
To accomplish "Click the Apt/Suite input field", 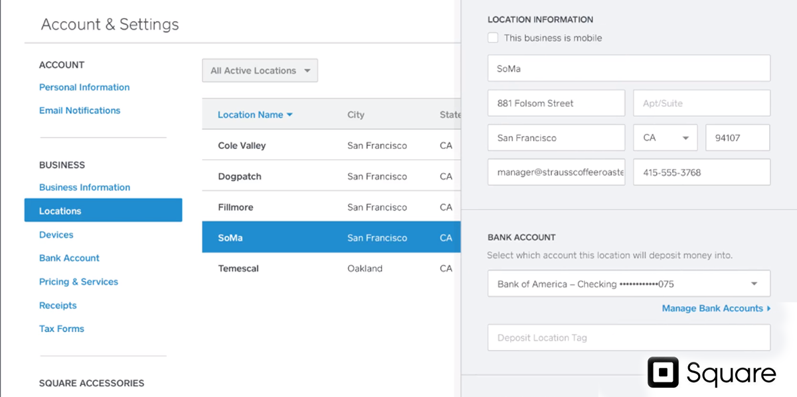I will click(701, 103).
